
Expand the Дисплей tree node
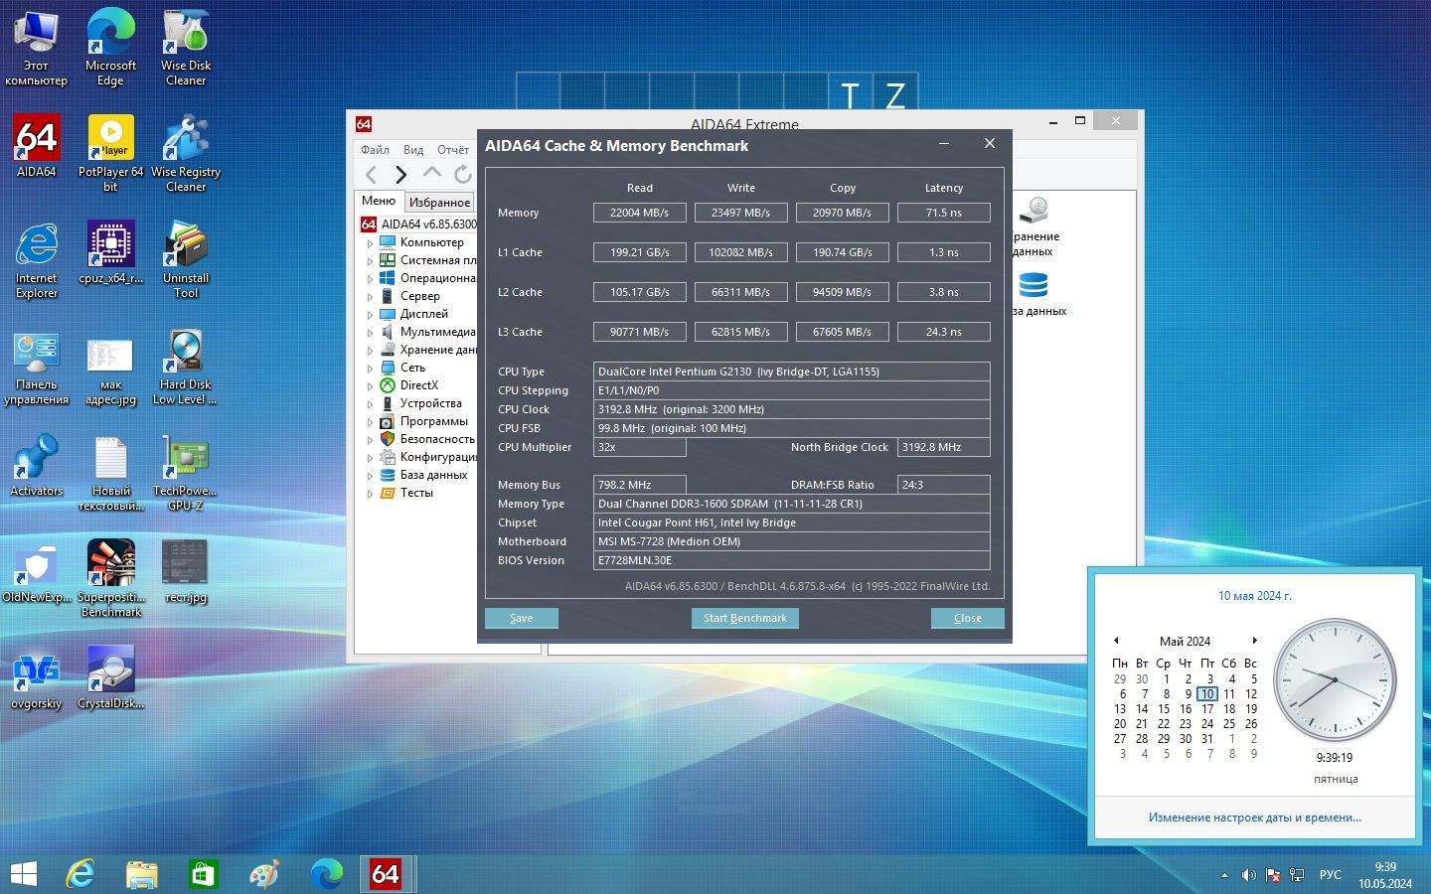370,314
